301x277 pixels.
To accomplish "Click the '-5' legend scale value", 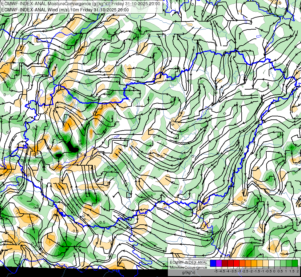I will tap(216, 271).
